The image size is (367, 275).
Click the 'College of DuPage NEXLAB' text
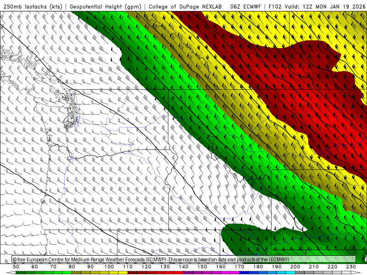coord(185,6)
